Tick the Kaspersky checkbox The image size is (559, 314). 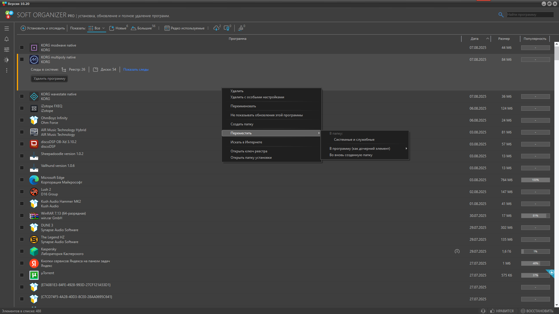point(22,251)
